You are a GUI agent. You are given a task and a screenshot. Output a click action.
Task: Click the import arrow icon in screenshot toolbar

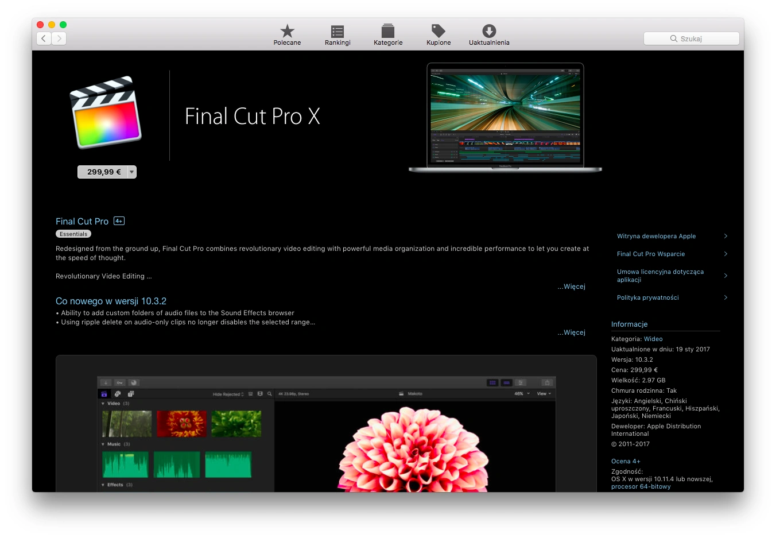point(106,382)
